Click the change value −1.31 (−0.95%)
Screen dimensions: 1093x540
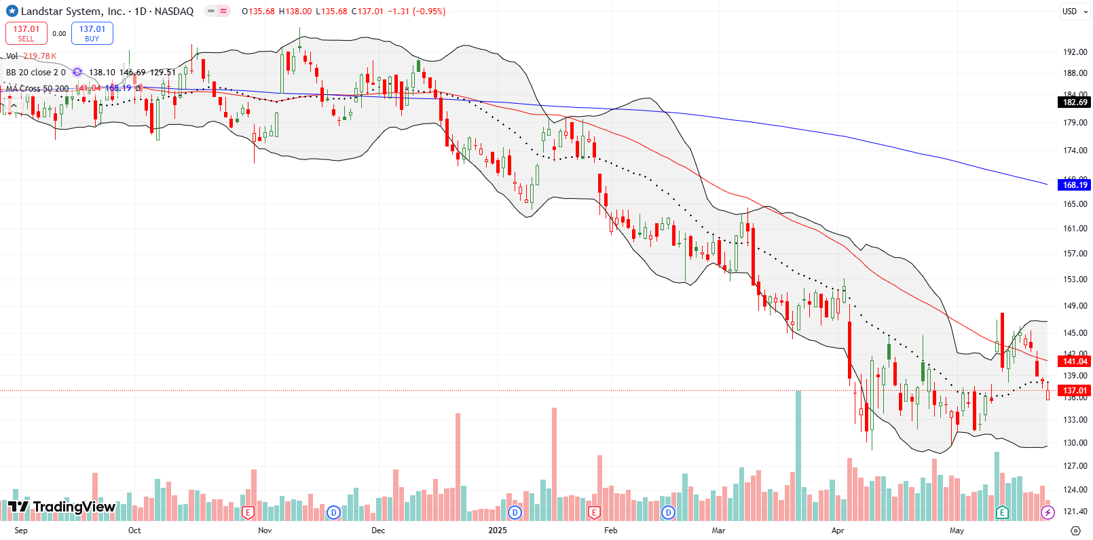click(x=417, y=12)
